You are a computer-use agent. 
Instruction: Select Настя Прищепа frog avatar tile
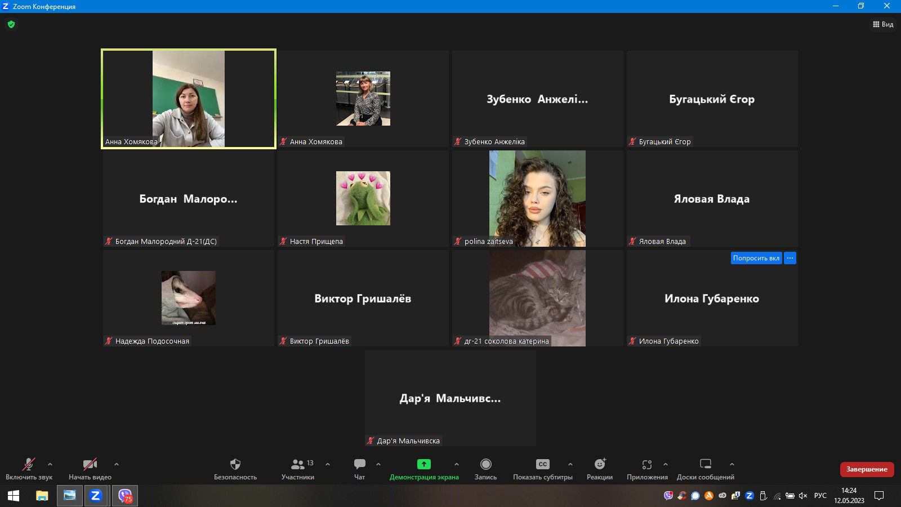[363, 198]
